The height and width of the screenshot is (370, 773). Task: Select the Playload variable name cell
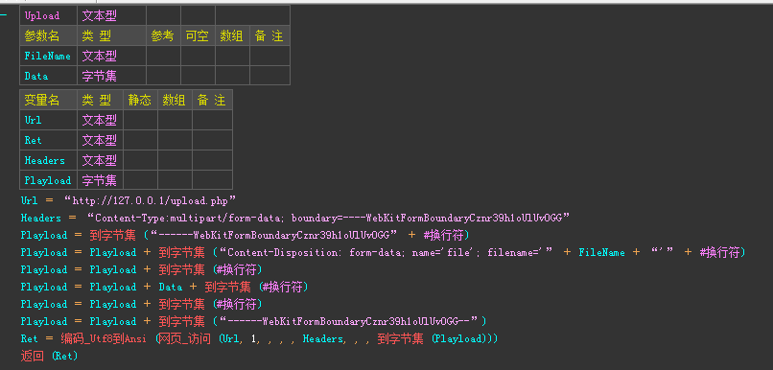[x=48, y=180]
